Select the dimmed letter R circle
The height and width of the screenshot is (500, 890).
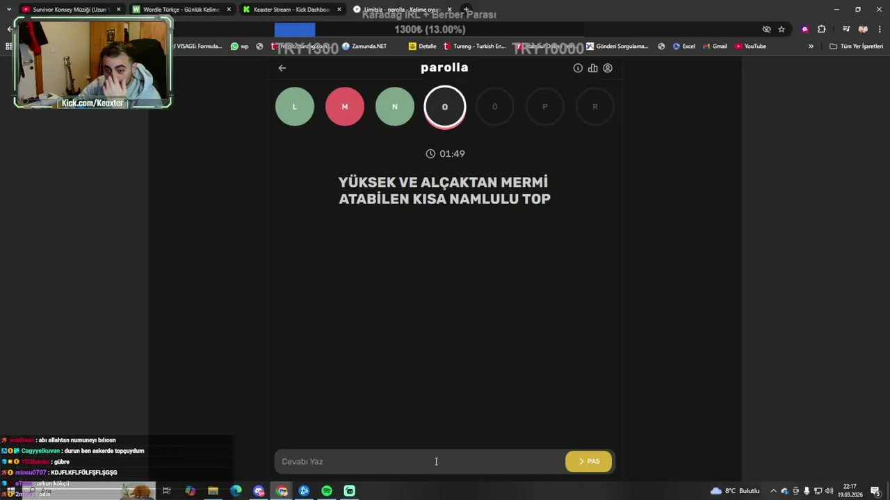coord(595,106)
